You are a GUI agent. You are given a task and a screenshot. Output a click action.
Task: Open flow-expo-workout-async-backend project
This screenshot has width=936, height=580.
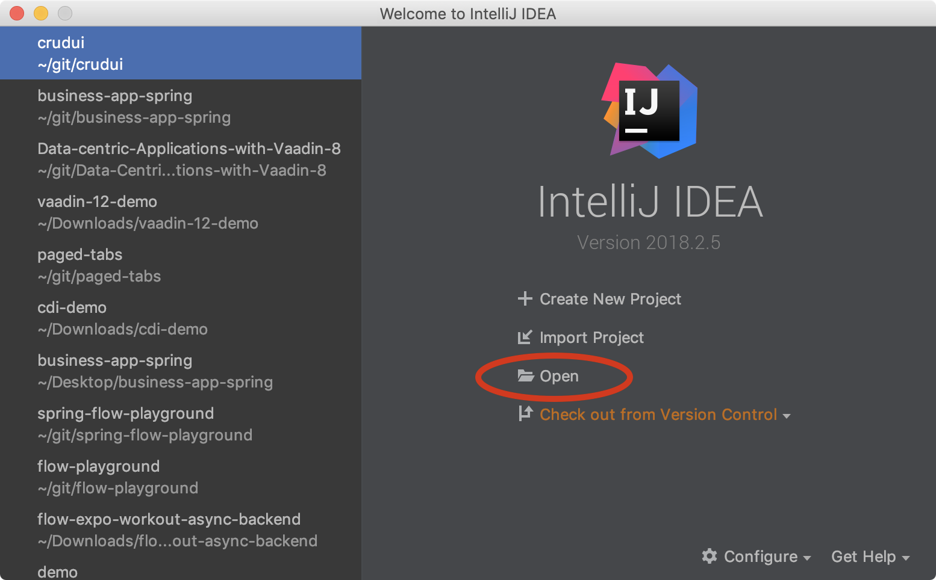[181, 529]
